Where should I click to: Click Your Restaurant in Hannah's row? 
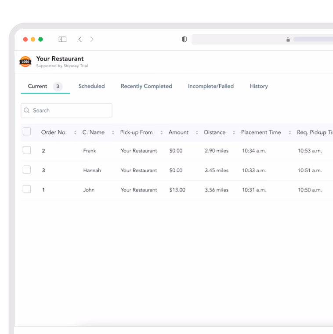[x=139, y=171]
